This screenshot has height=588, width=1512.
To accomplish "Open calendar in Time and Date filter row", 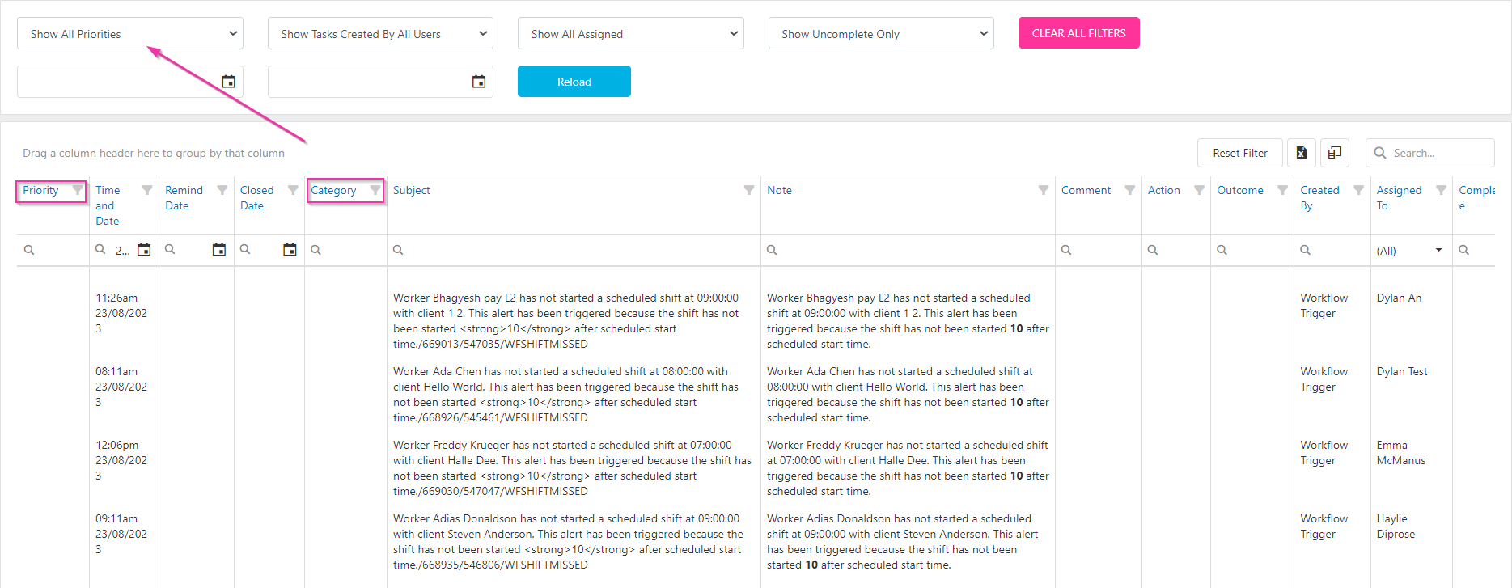I will coord(144,250).
